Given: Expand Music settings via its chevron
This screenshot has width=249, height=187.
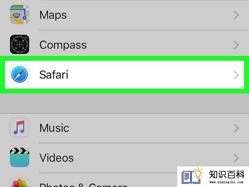Looking at the screenshot, I should [236, 128].
